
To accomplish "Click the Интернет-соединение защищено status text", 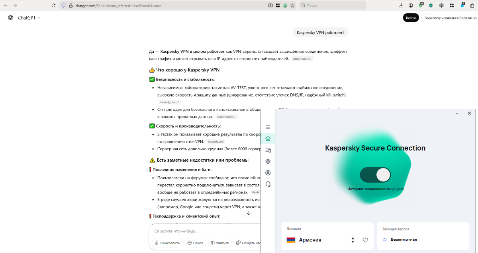I will 375,189.
